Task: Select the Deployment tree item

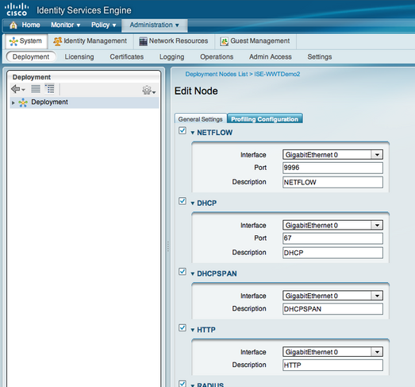Action: pos(84,103)
